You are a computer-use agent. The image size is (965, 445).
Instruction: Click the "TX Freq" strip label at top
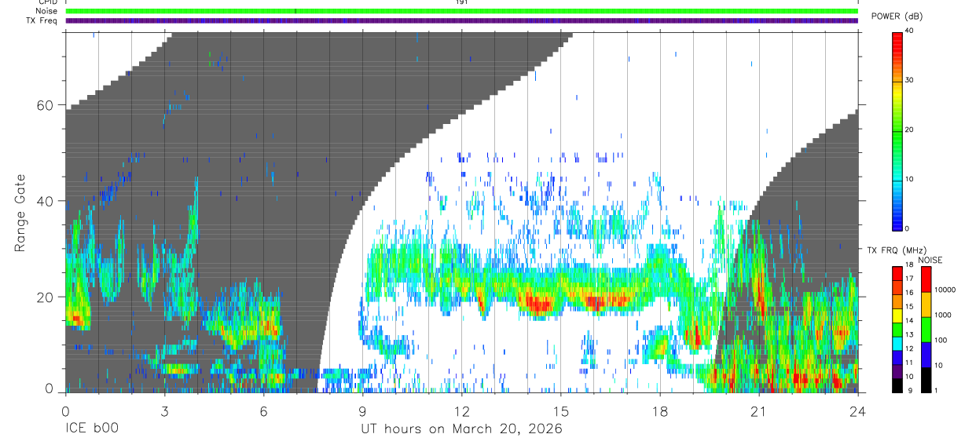point(42,20)
